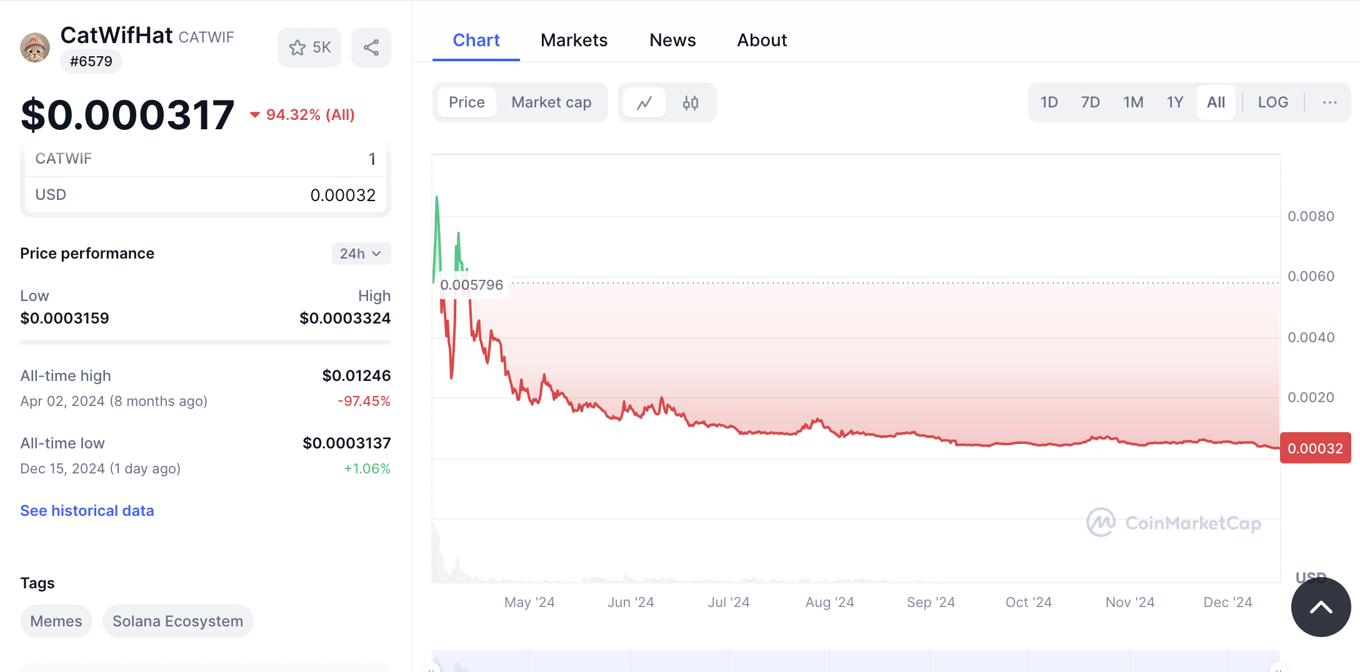Click the #6579 rank badge

click(x=91, y=61)
